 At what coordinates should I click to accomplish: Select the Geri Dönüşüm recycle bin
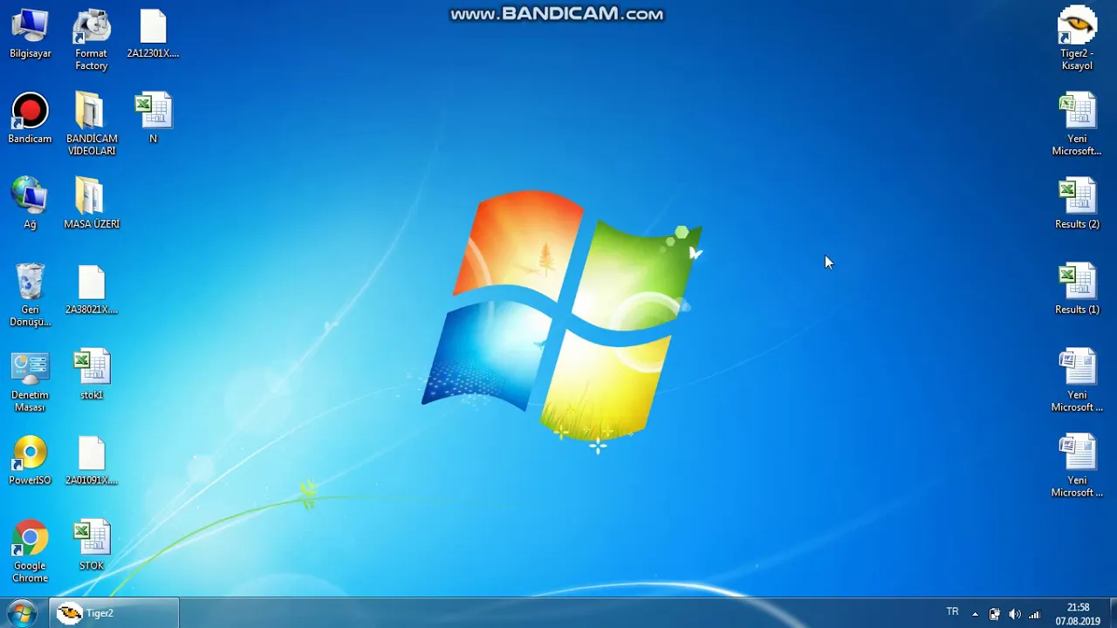point(30,295)
